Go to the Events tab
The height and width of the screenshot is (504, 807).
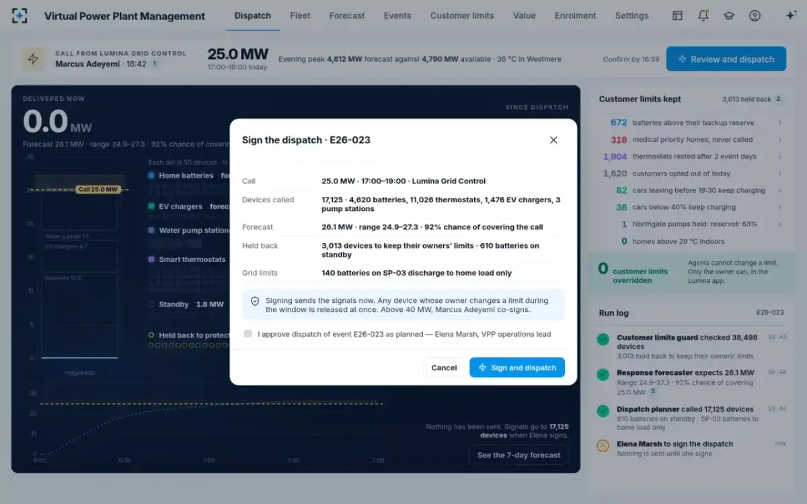click(397, 15)
